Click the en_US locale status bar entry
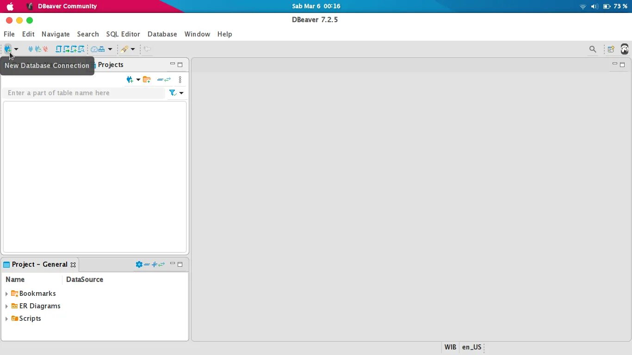 coord(472,347)
